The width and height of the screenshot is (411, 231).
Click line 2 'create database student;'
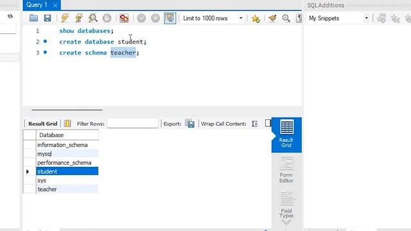coord(103,42)
